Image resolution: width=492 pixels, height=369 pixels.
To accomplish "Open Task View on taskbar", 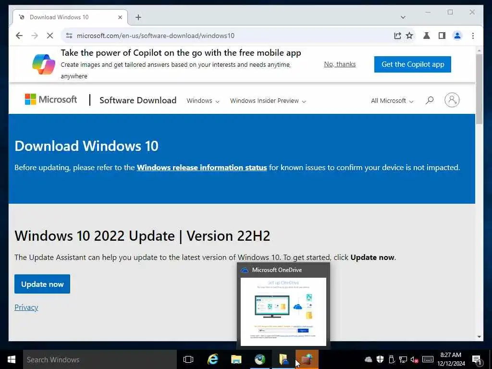I will tap(188, 359).
